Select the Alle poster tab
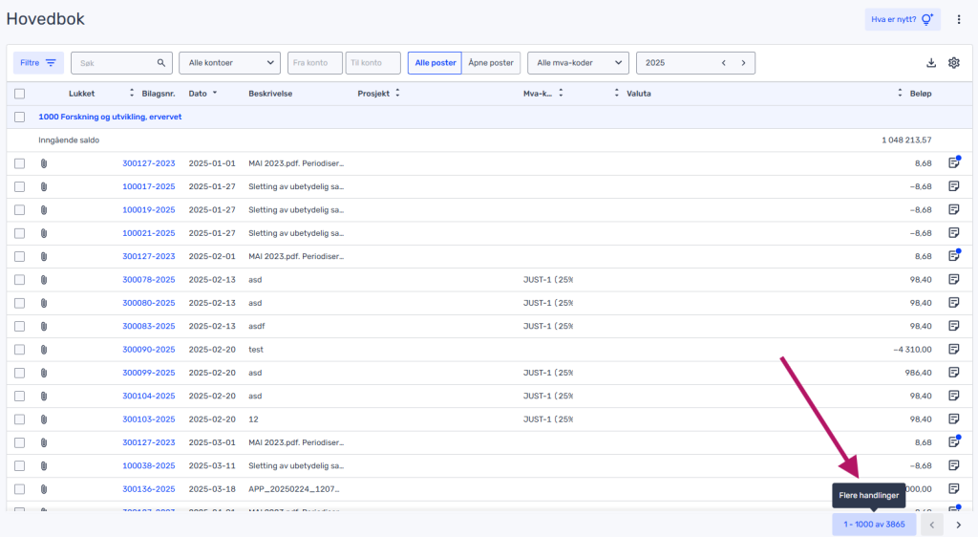The image size is (978, 537). pyautogui.click(x=435, y=63)
